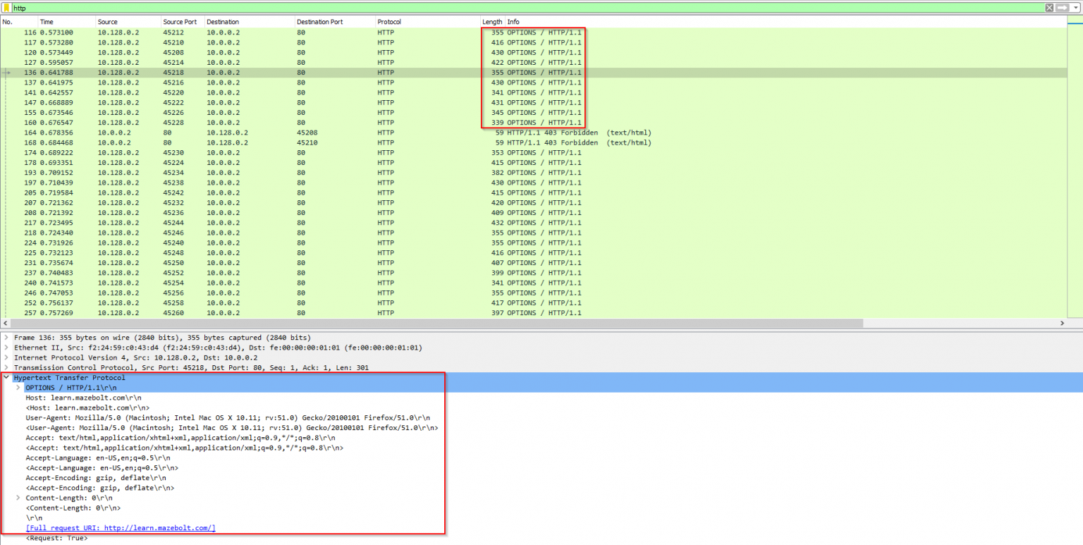1083x545 pixels.
Task: Select packet 164 with 403 Forbidden response
Action: pos(282,133)
